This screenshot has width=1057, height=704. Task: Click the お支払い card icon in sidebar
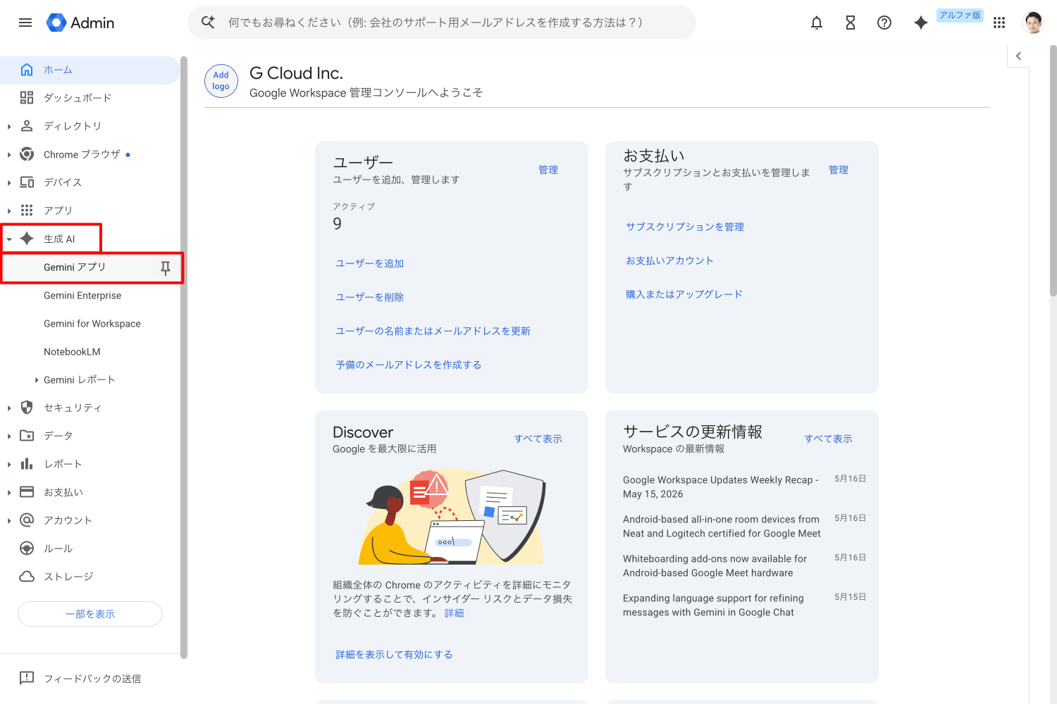tap(27, 492)
